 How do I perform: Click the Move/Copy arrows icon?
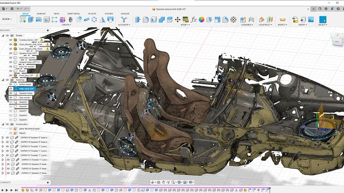pos(178,19)
